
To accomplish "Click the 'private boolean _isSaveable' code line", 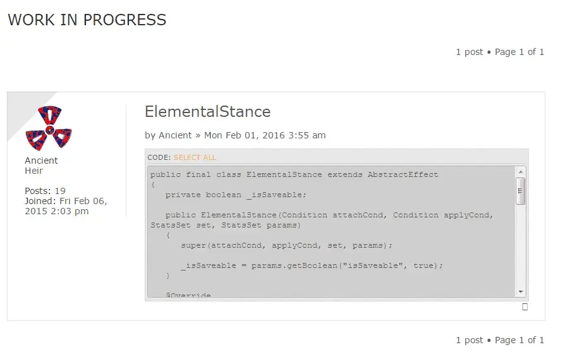I will click(236, 195).
